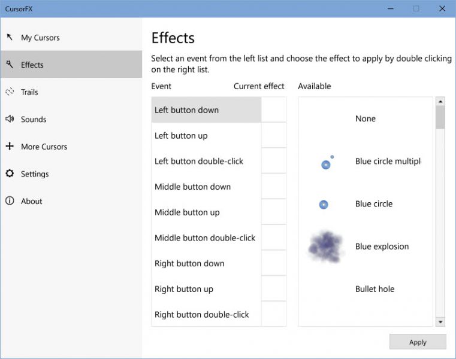Viewport: 456px width, 359px height.
Task: Click the Settings gear icon
Action: 10,174
